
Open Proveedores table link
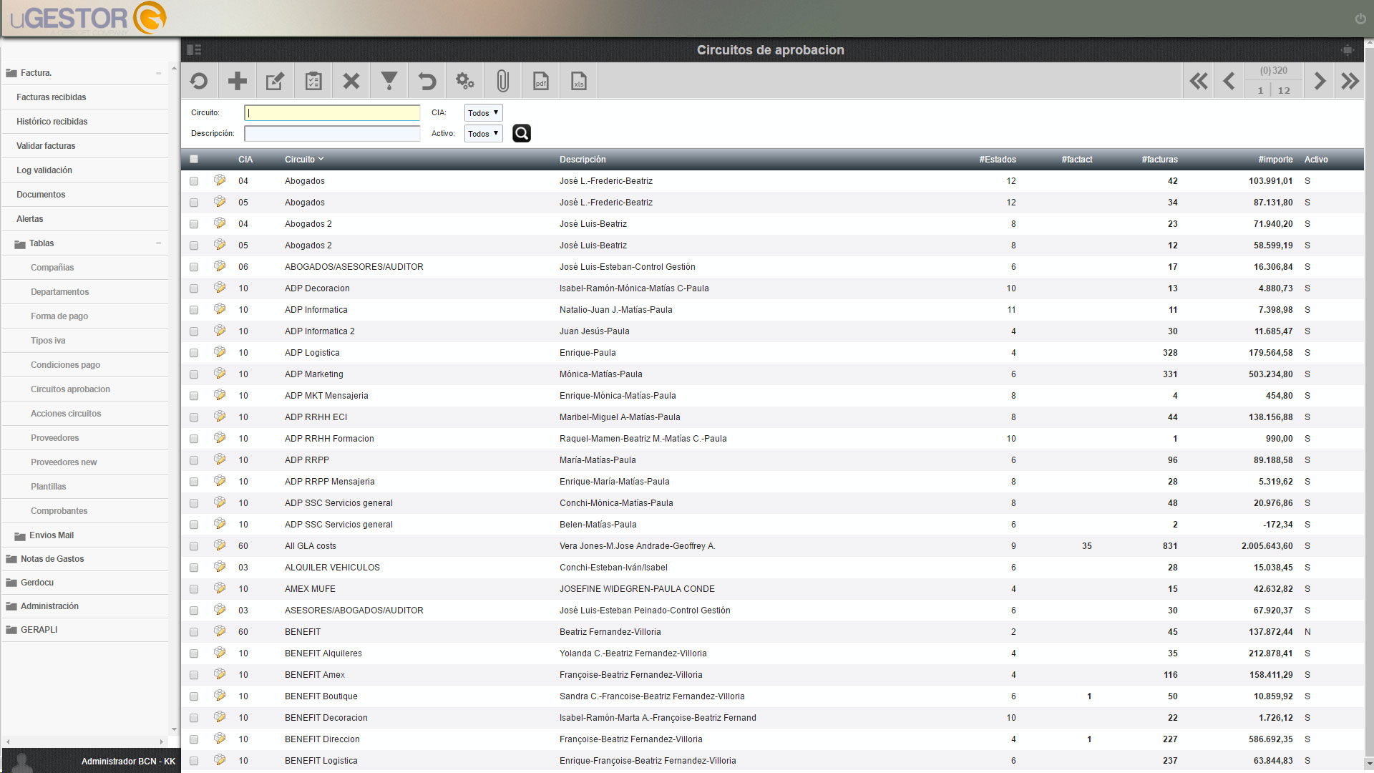(x=55, y=438)
